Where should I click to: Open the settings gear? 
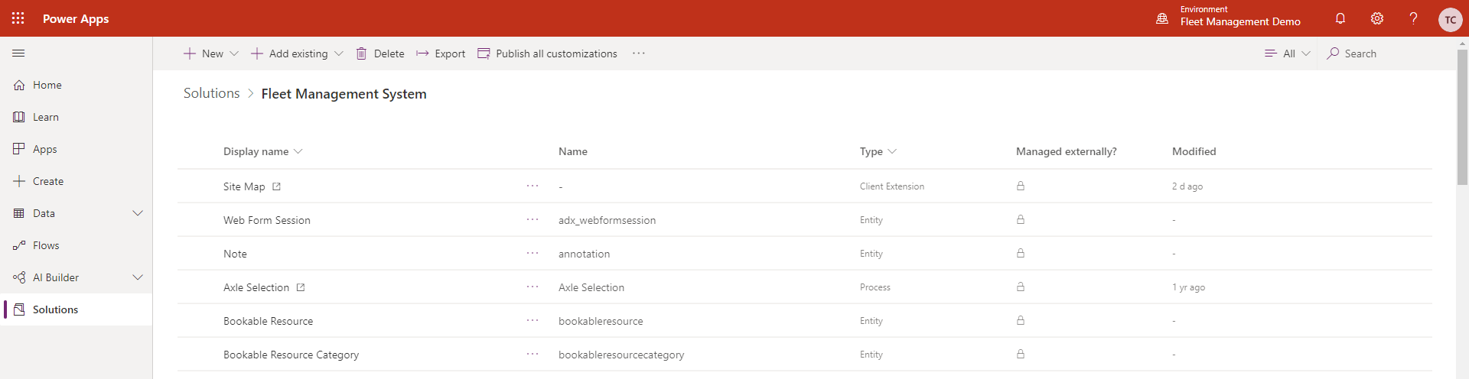1377,18
